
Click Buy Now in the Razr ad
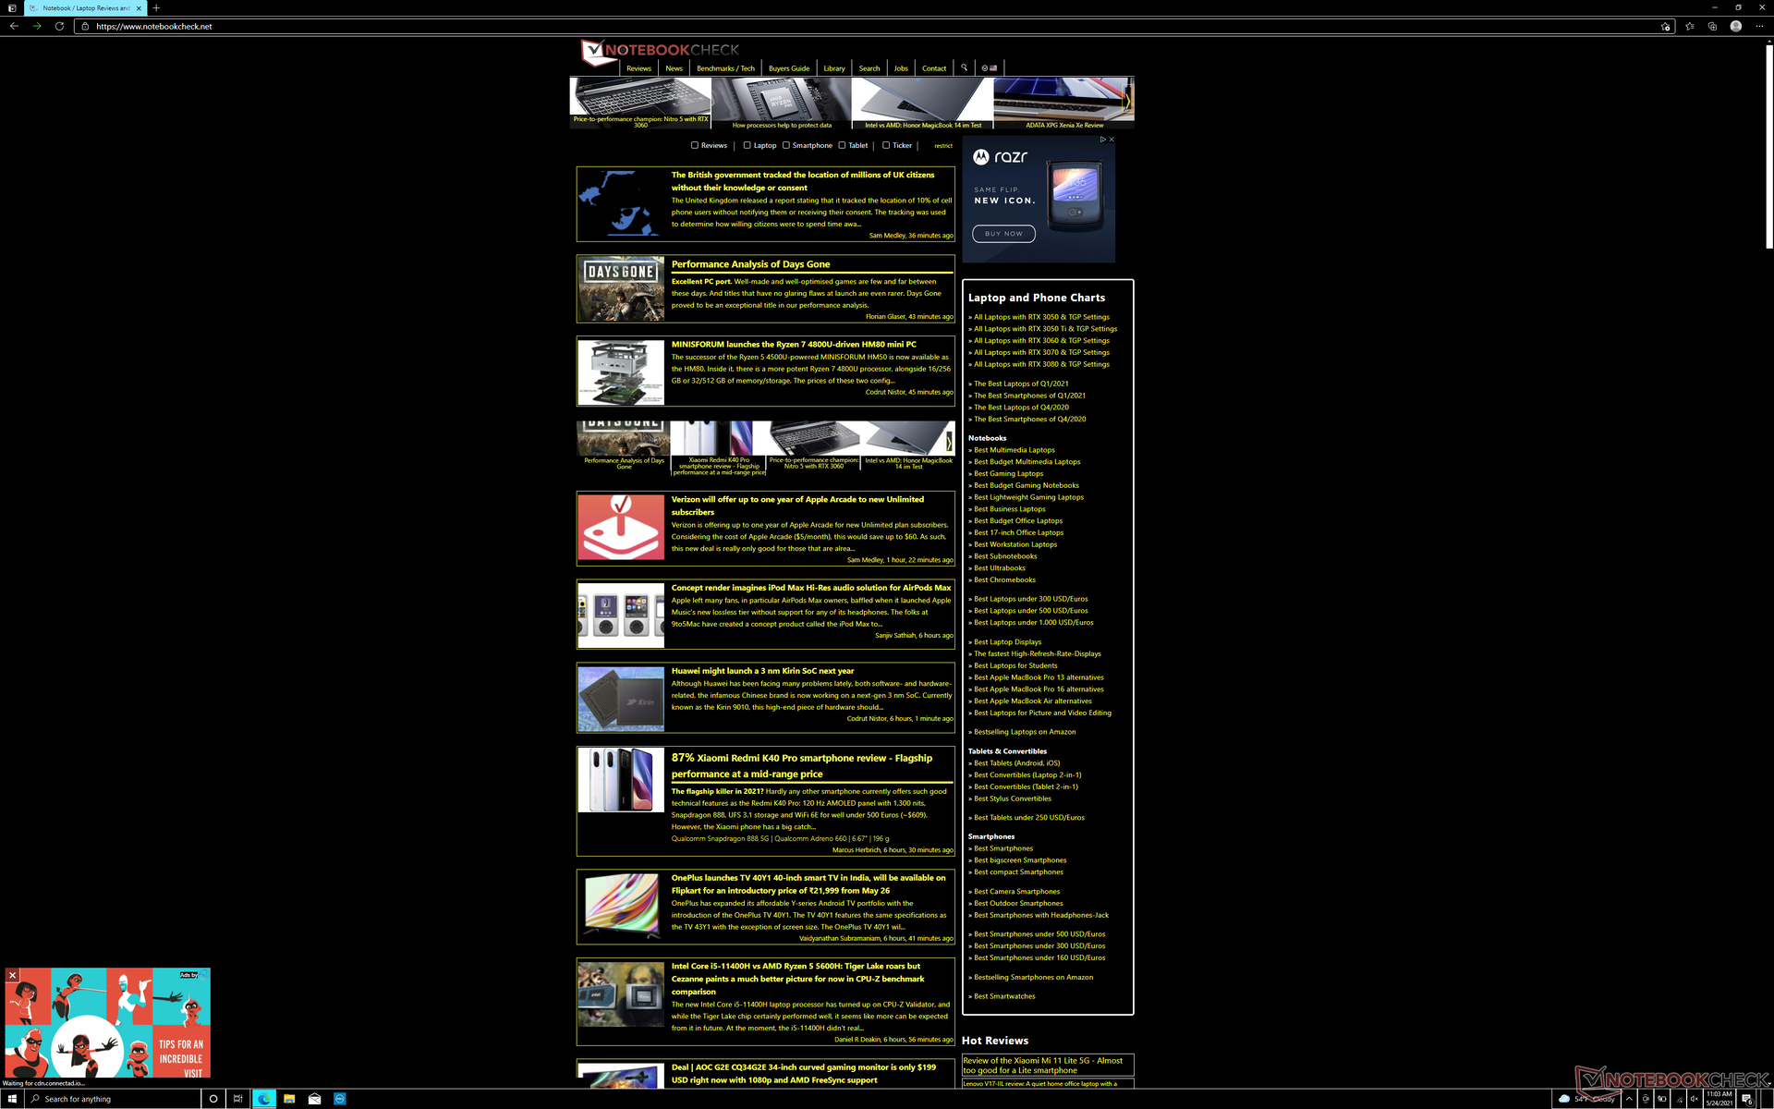click(1002, 234)
